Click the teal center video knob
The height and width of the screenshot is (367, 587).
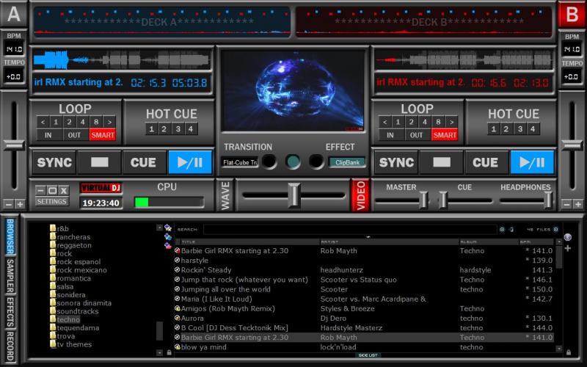[x=293, y=161]
